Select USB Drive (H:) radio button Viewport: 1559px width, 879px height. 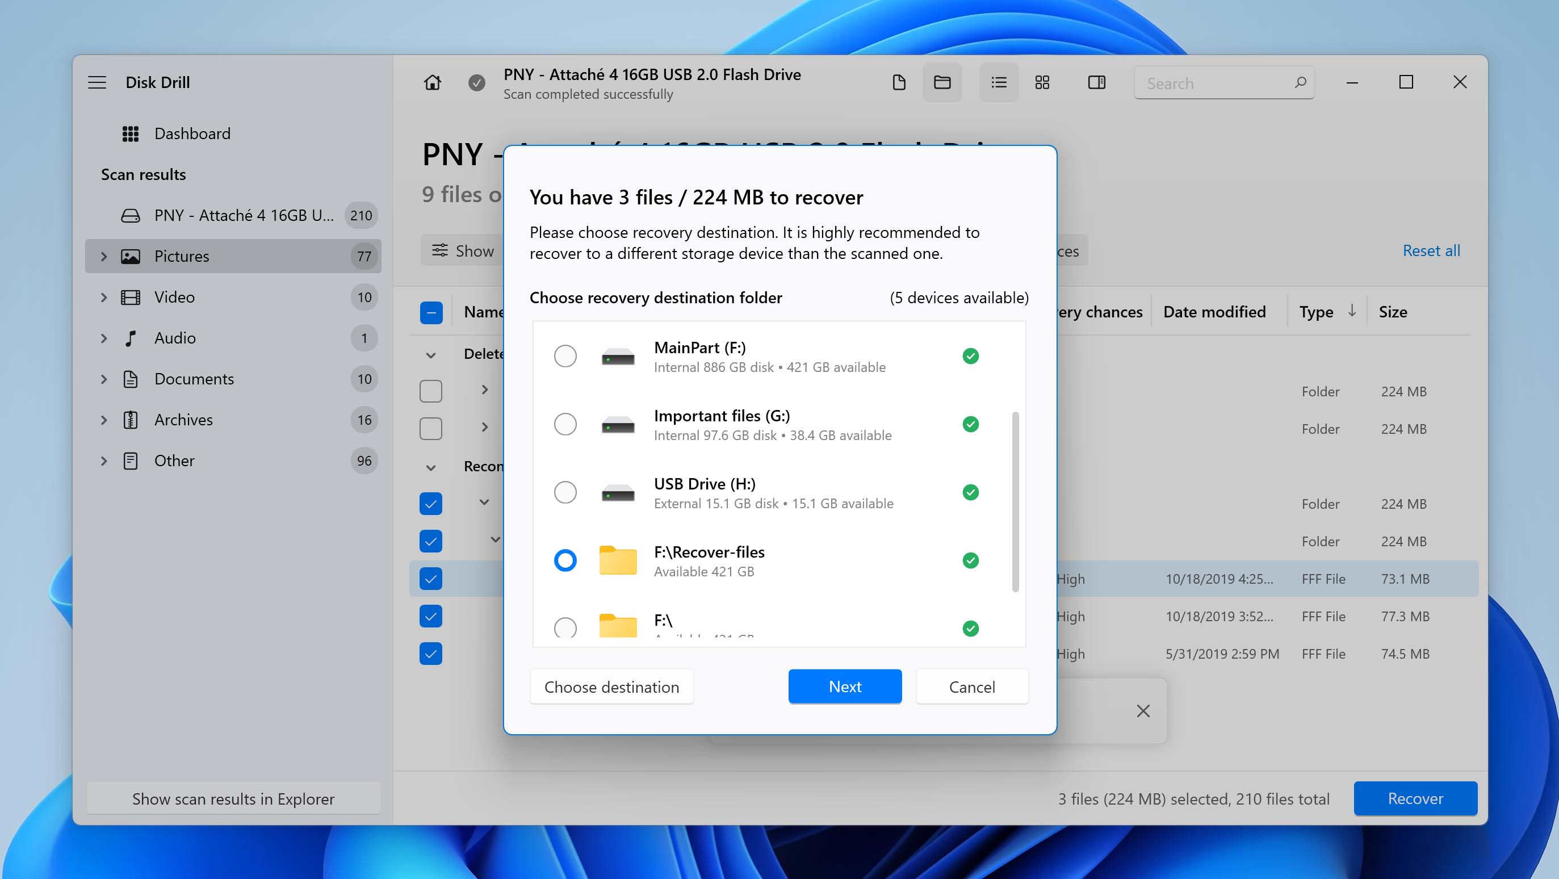point(565,492)
